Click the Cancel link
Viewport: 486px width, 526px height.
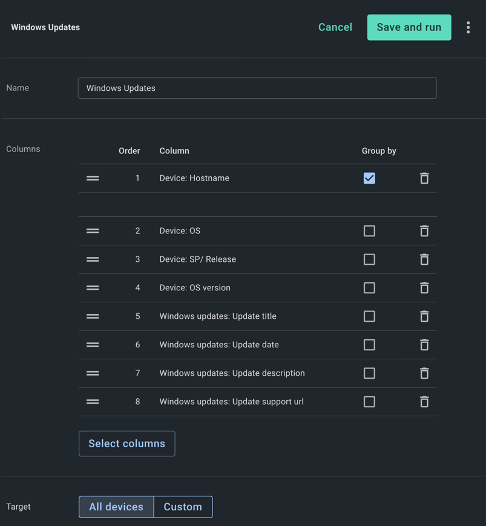(335, 27)
